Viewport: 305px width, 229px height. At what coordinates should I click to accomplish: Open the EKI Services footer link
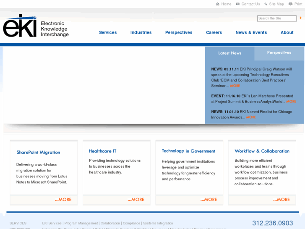52,223
